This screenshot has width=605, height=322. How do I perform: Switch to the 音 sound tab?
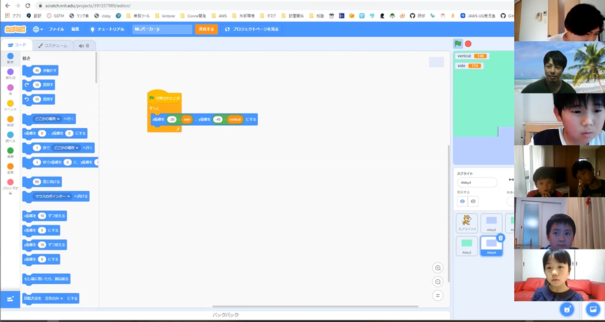click(84, 45)
